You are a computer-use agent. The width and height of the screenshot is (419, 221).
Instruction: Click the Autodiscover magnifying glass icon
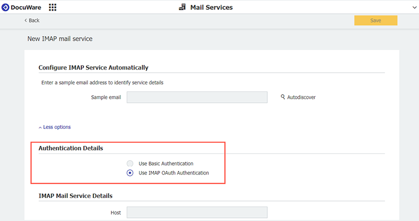283,97
